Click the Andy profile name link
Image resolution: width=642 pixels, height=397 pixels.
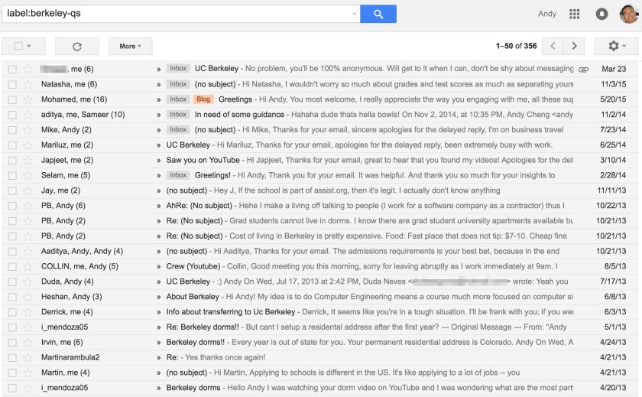click(x=547, y=14)
